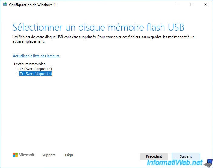Continue with the Suivant button
The image size is (213, 168).
click(x=186, y=156)
